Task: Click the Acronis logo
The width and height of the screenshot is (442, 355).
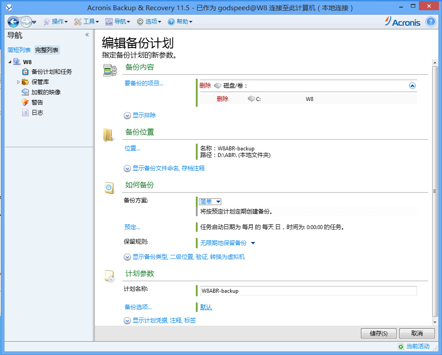Action: point(403,21)
